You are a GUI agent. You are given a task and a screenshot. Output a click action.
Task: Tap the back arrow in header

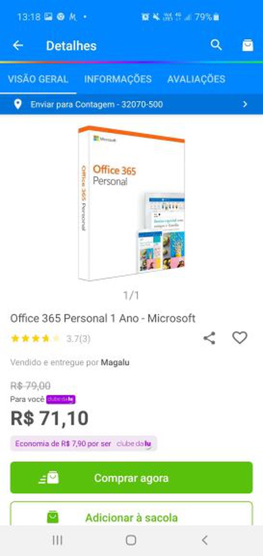(18, 45)
